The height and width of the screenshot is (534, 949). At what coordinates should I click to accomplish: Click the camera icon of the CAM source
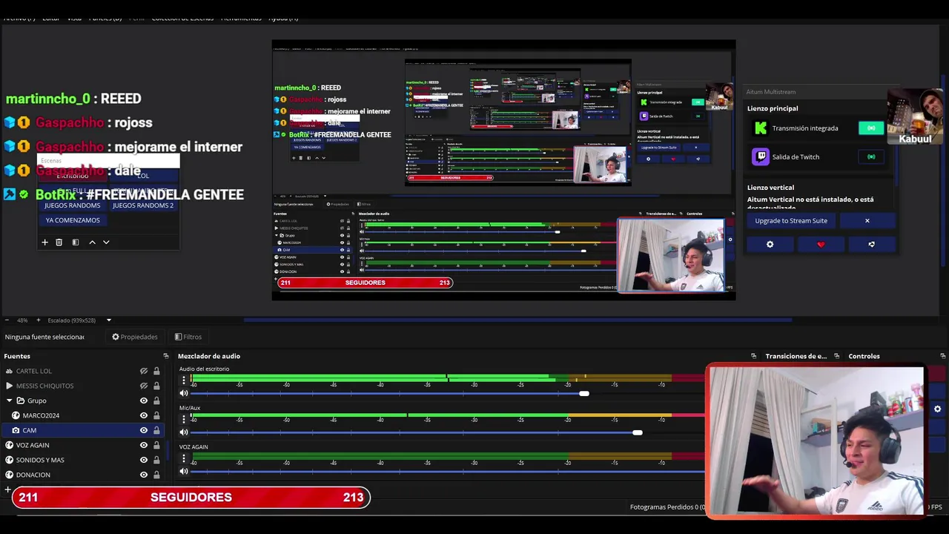click(16, 430)
